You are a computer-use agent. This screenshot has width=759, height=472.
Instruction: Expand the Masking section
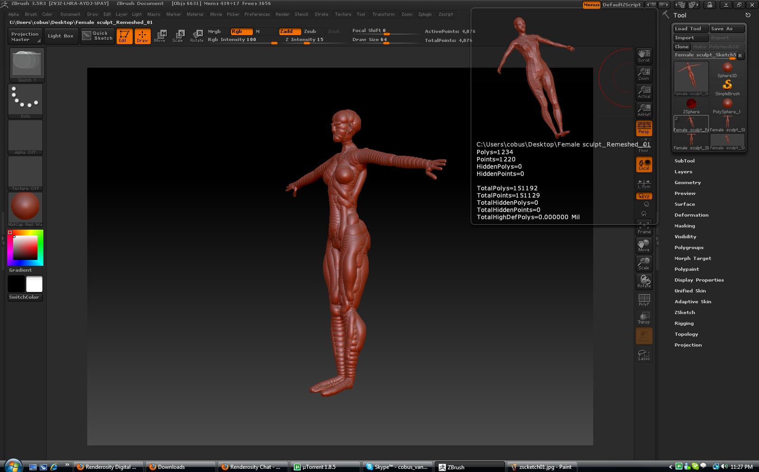click(x=684, y=226)
